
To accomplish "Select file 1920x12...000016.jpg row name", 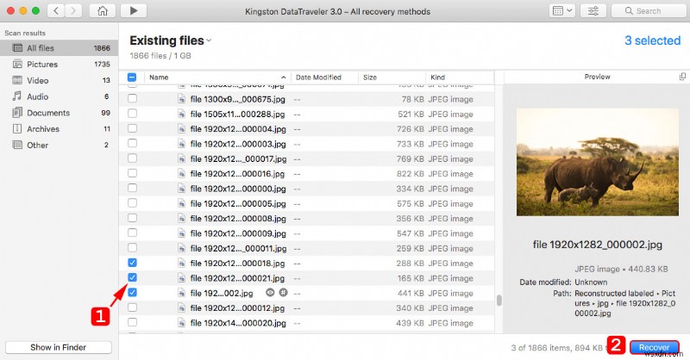I will click(x=238, y=174).
